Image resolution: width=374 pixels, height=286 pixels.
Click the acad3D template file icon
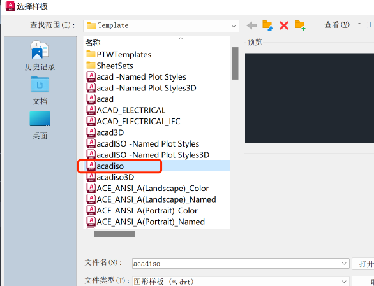coord(91,132)
